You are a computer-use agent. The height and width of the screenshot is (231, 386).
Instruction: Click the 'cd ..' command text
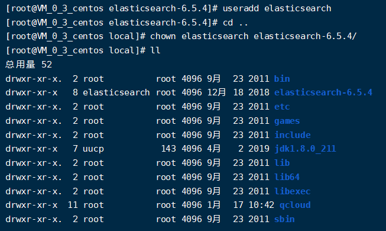235,23
